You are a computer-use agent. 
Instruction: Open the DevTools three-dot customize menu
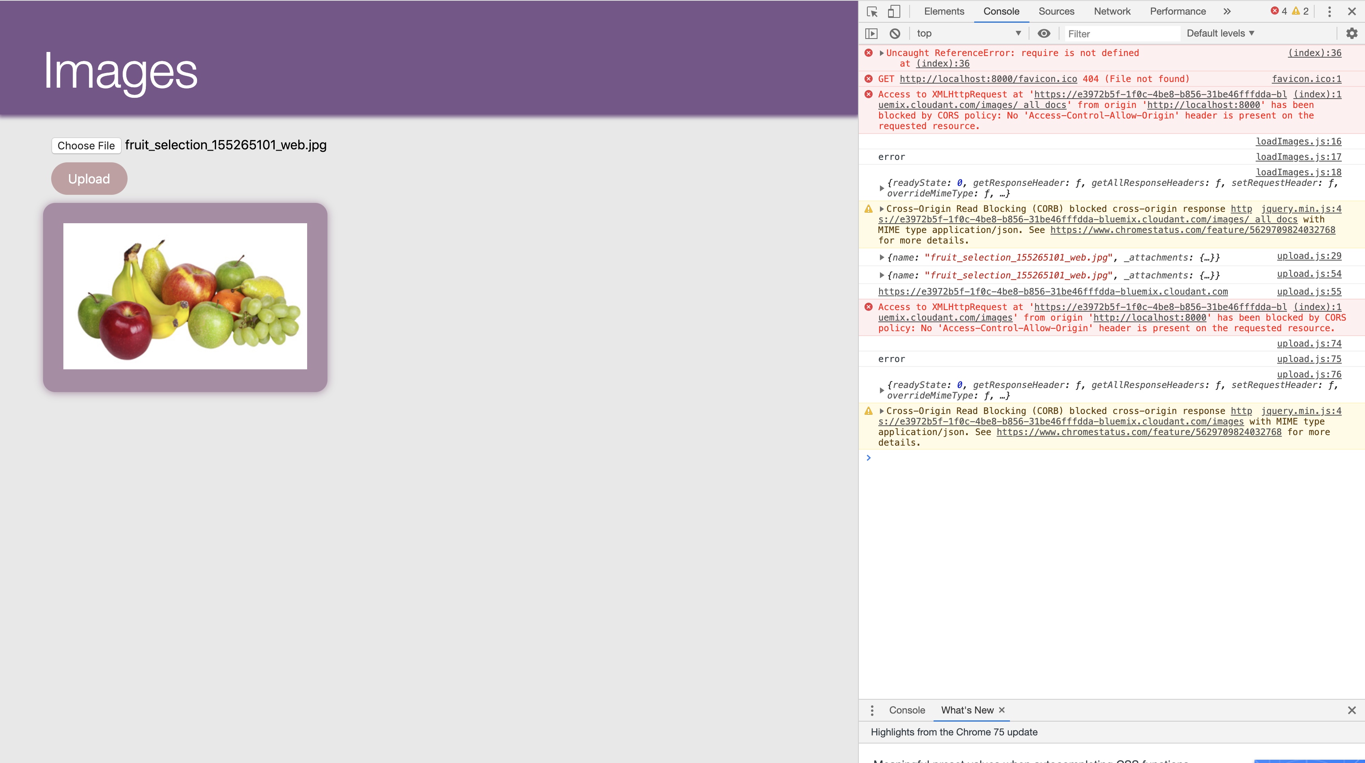pyautogui.click(x=1329, y=12)
